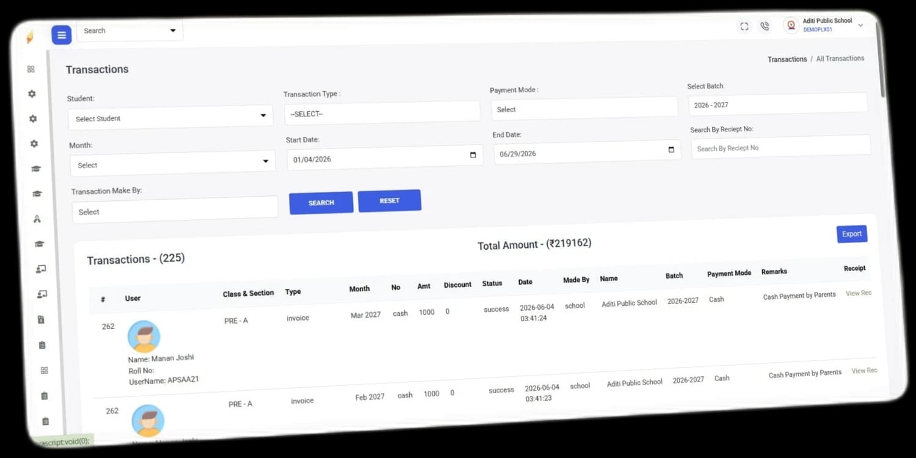916x458 pixels.
Task: Click the Class & Section column header
Action: [x=249, y=294]
